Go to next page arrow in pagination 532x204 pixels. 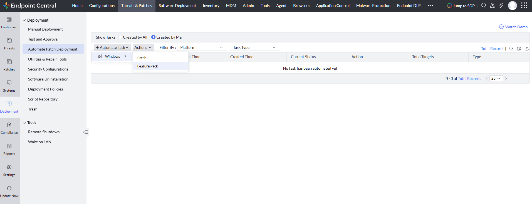pos(506,79)
